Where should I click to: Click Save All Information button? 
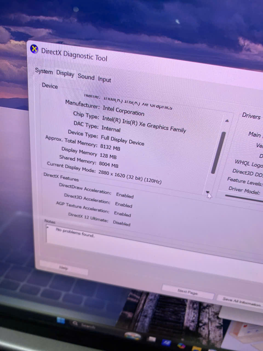tap(241, 302)
